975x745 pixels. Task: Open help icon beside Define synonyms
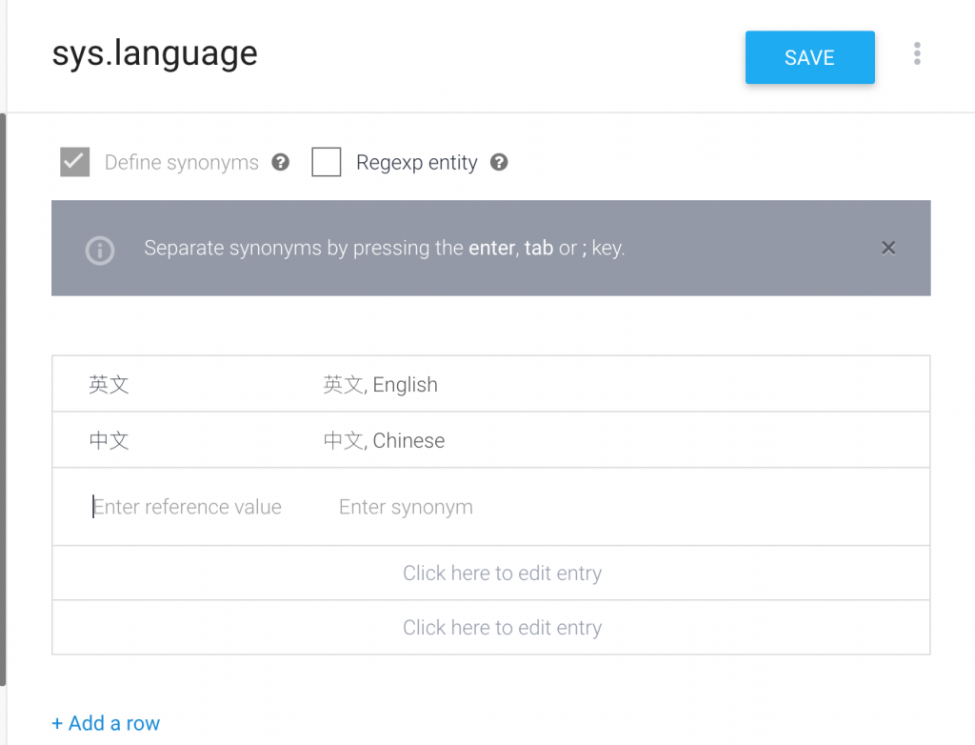pos(280,162)
